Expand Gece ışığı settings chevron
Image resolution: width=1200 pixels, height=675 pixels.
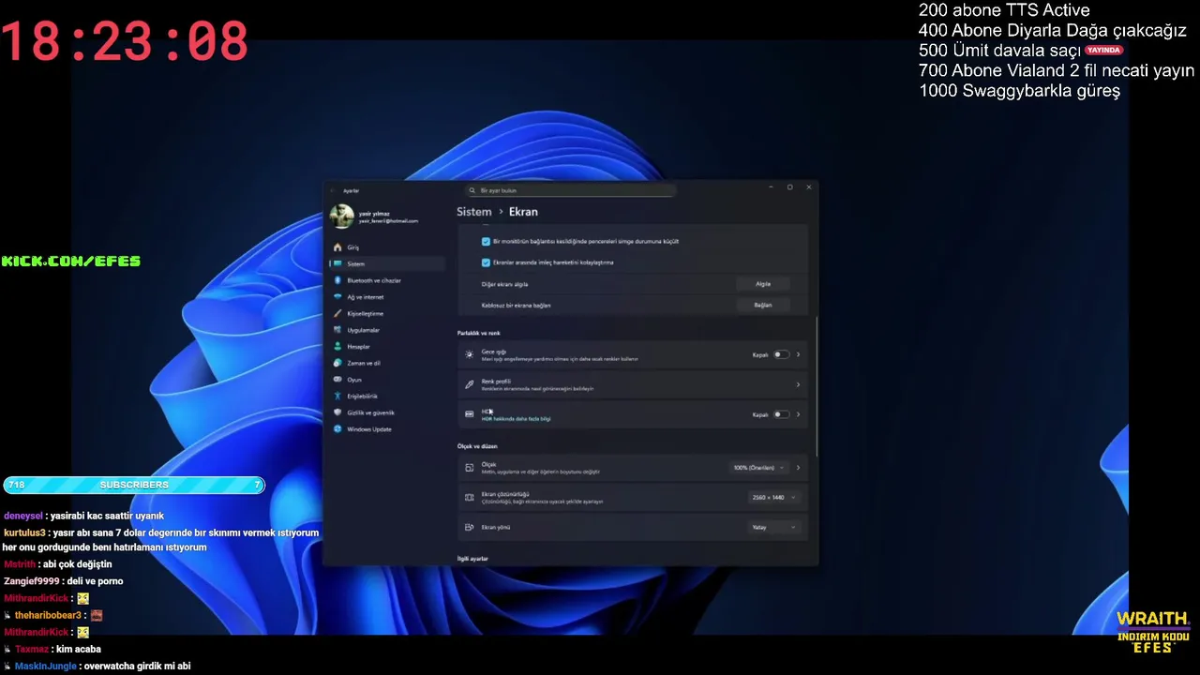coord(799,354)
